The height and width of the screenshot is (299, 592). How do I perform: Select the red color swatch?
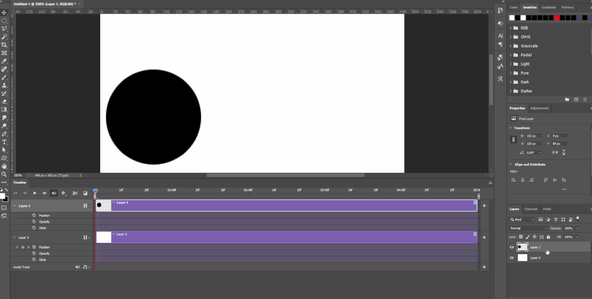[556, 18]
